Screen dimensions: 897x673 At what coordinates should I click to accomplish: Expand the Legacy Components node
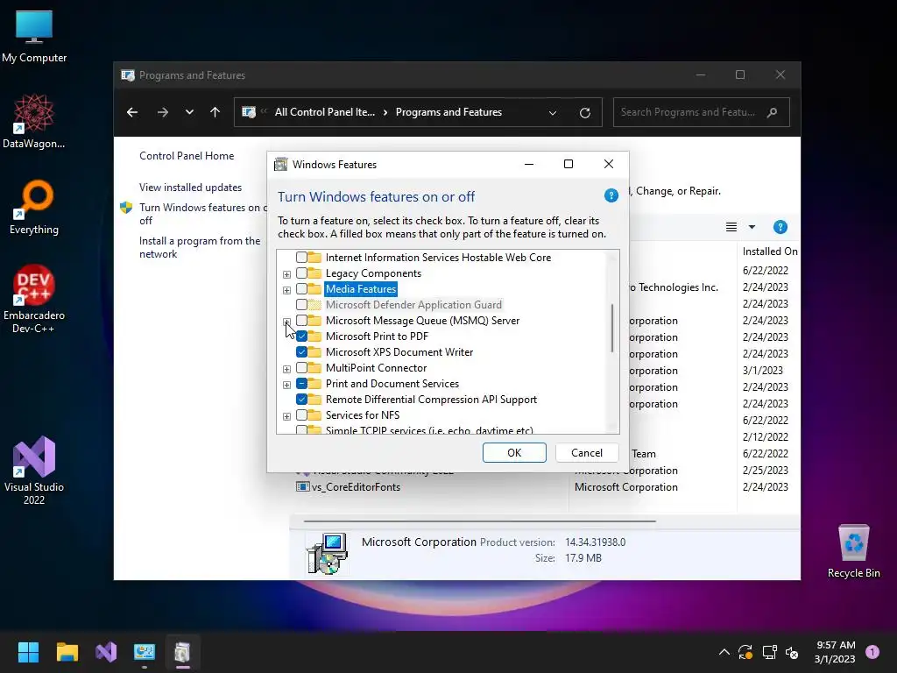click(x=286, y=274)
